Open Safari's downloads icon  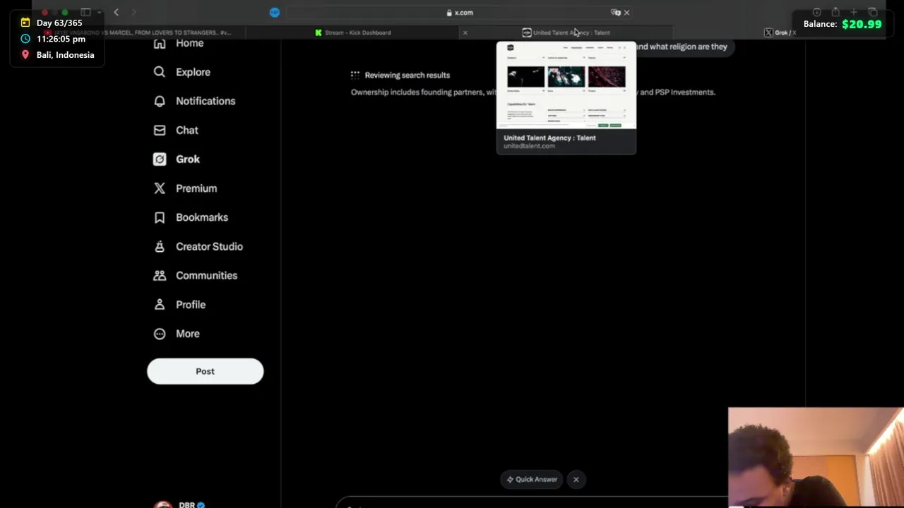point(817,12)
